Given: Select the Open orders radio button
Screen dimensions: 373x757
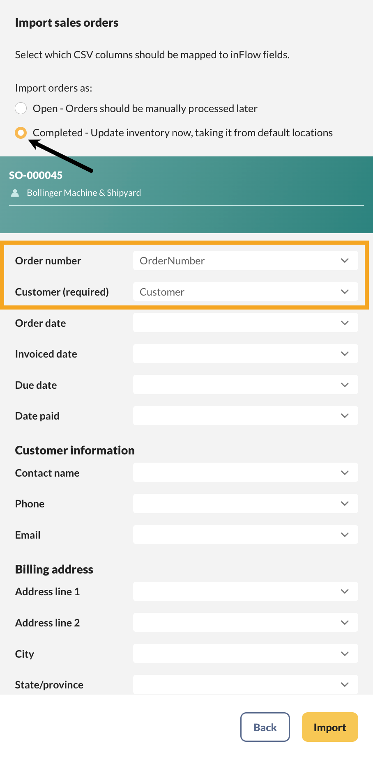Looking at the screenshot, I should [x=21, y=108].
